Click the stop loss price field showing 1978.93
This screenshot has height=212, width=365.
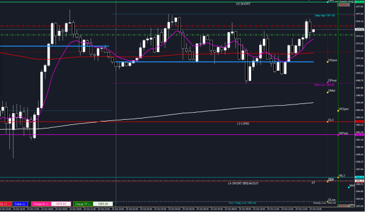61,204
